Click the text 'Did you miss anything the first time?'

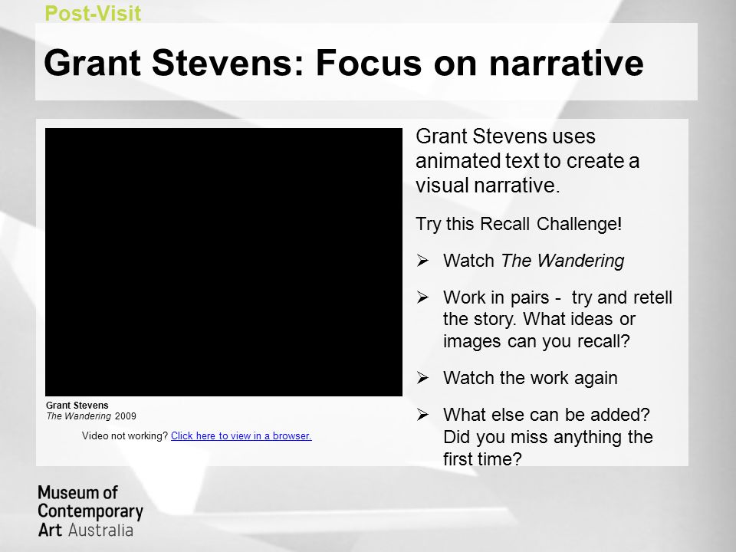[x=548, y=448]
